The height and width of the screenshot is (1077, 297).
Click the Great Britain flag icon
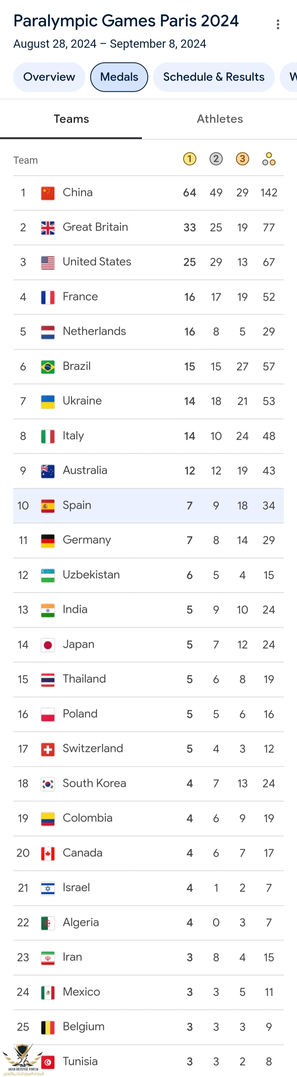click(48, 227)
